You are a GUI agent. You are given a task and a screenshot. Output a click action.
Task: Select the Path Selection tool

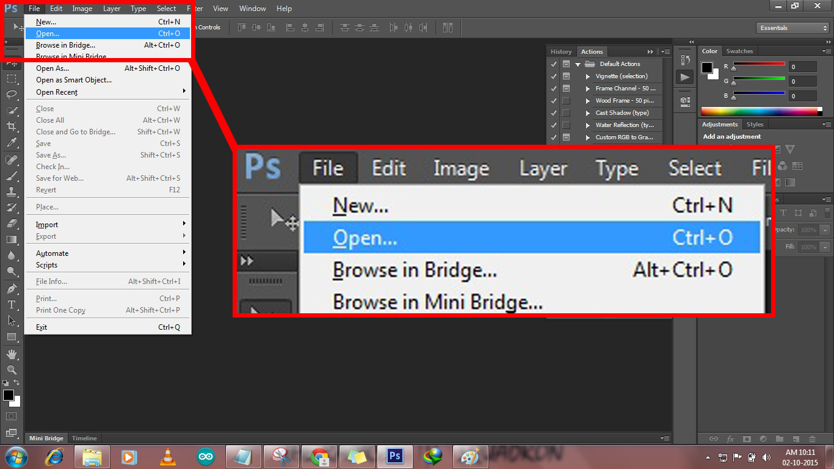12,320
